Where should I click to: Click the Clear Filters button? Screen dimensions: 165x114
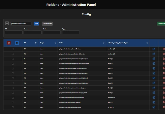click(47, 24)
